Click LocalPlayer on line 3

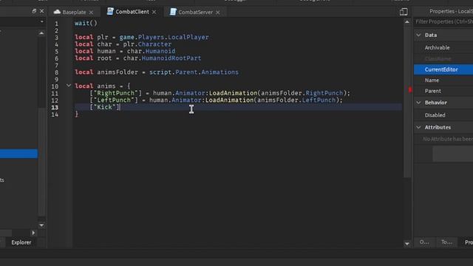(188, 37)
